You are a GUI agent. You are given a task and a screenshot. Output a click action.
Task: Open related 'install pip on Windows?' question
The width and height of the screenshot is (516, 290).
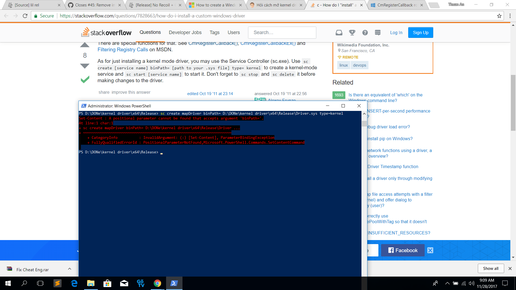point(390,139)
